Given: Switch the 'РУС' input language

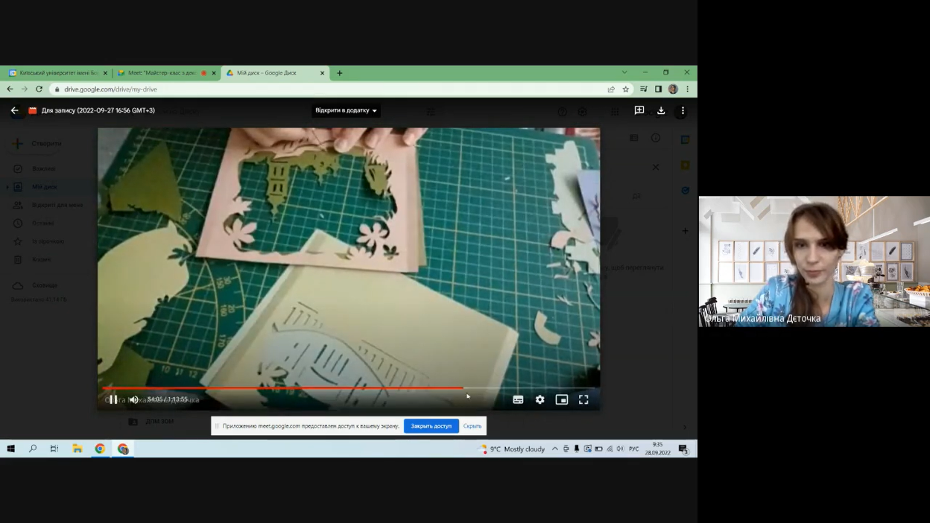Looking at the screenshot, I should [634, 449].
